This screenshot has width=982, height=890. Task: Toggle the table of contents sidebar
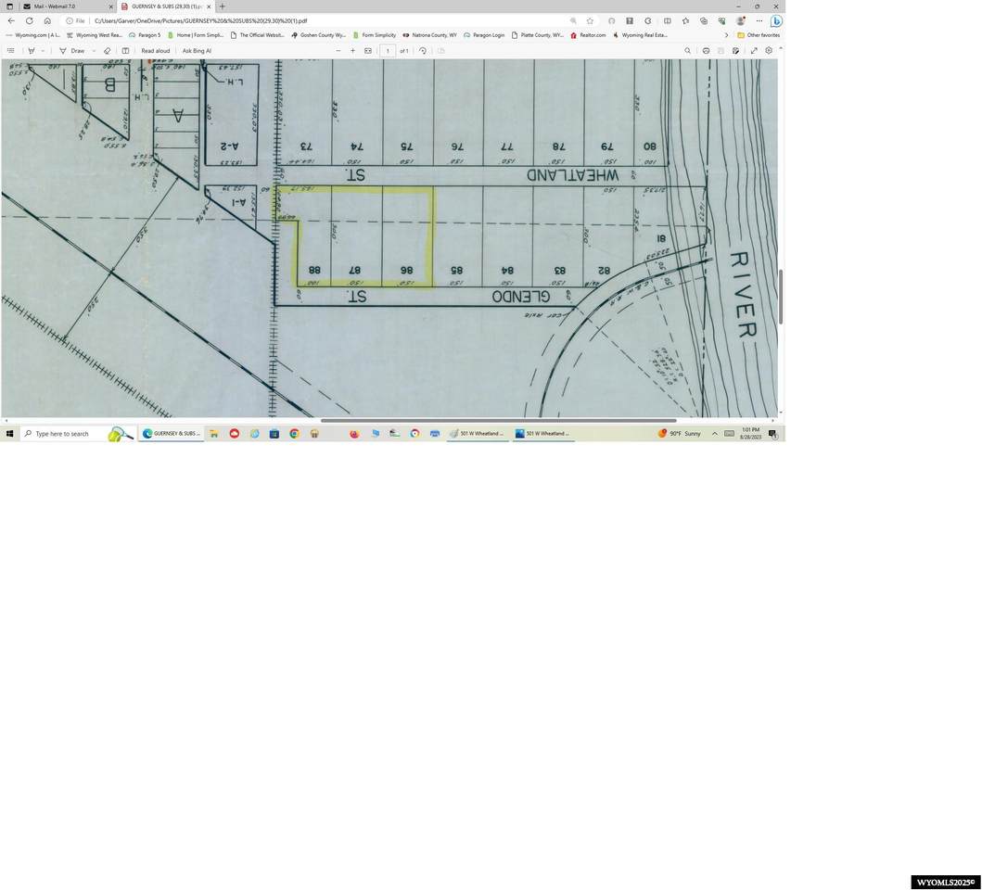coord(10,51)
